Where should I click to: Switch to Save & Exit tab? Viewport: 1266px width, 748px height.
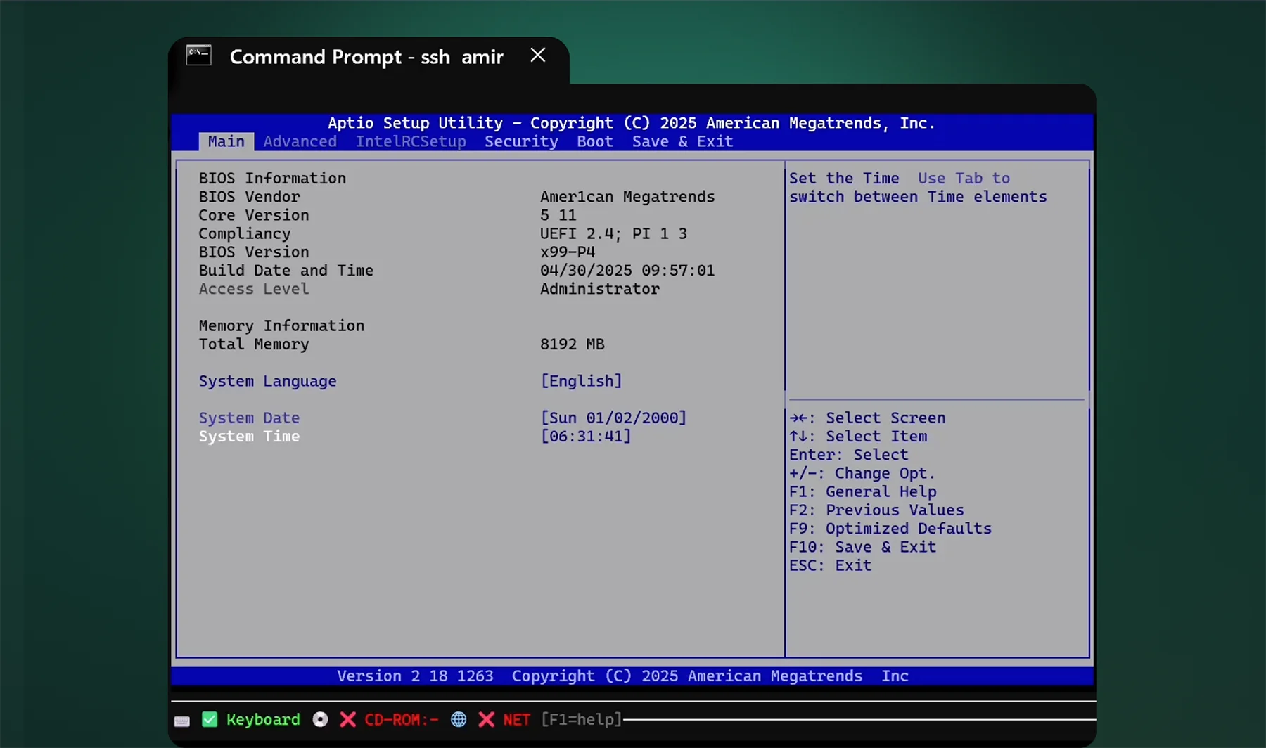[682, 141]
